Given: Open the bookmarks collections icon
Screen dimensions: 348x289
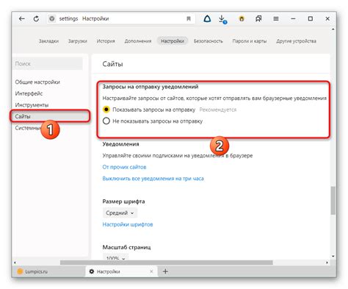Looking at the screenshot, I should (258, 18).
